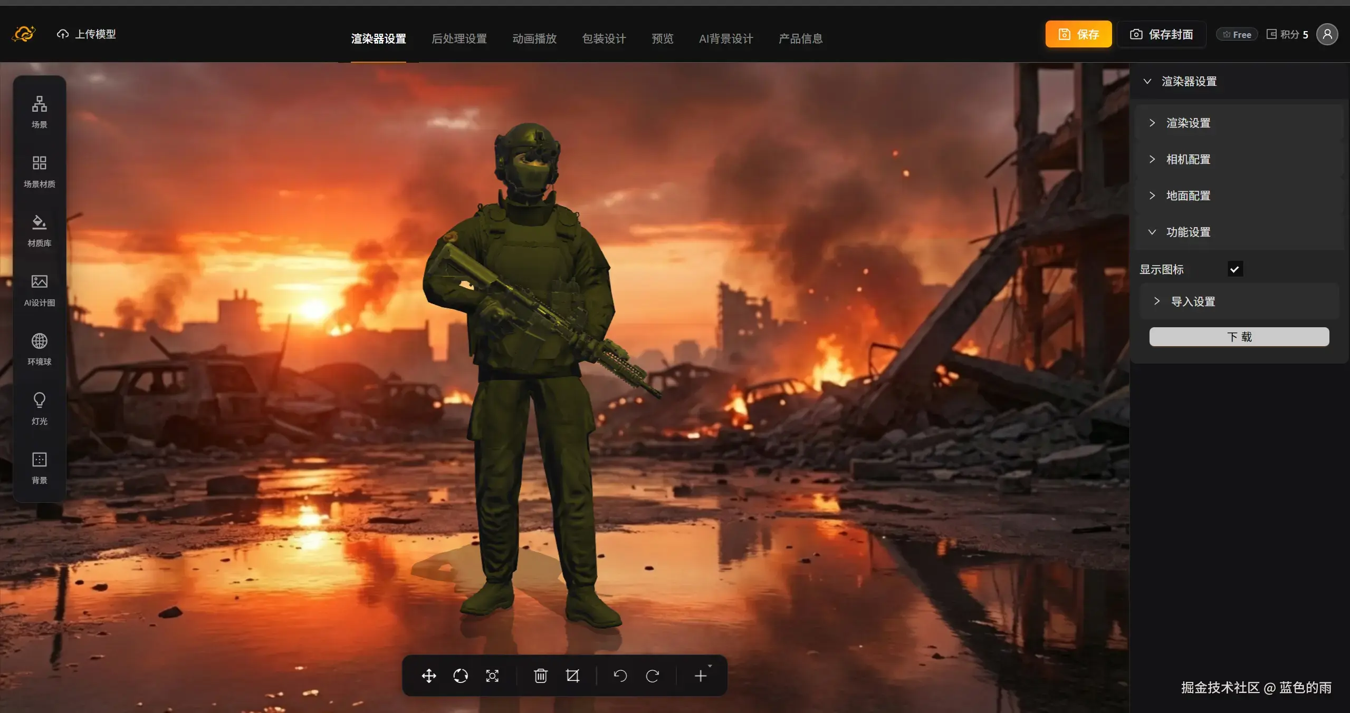This screenshot has width=1350, height=713.
Task: Open the 灯光 (Lighting) sidebar panel
Action: (x=40, y=408)
